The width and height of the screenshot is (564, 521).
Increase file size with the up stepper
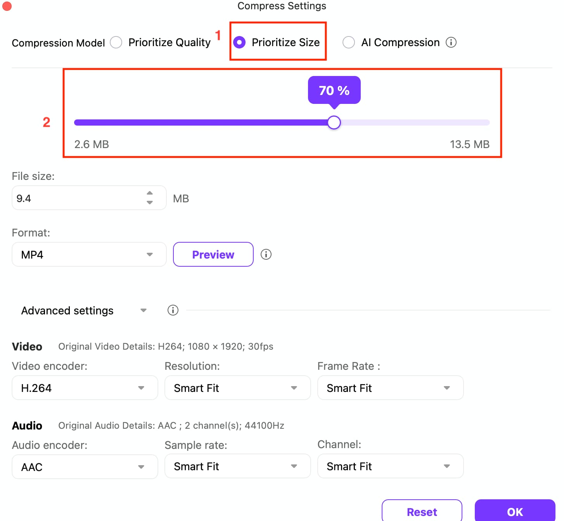150,192
